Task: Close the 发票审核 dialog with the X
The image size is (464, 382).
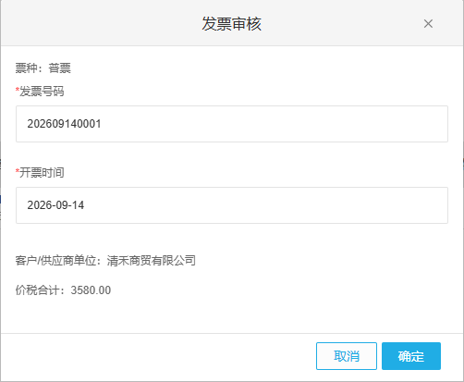Action: point(428,24)
